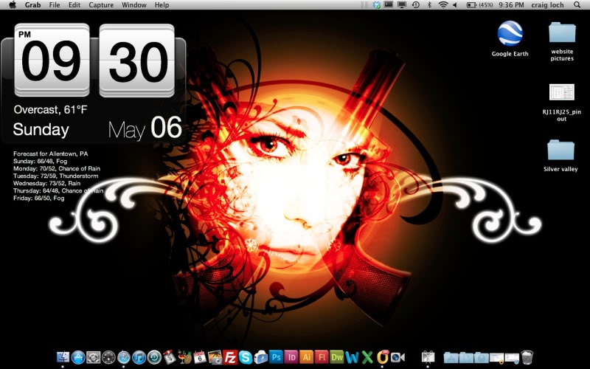590x369 pixels.
Task: Open Time Machine dock icon
Action: click(x=154, y=357)
